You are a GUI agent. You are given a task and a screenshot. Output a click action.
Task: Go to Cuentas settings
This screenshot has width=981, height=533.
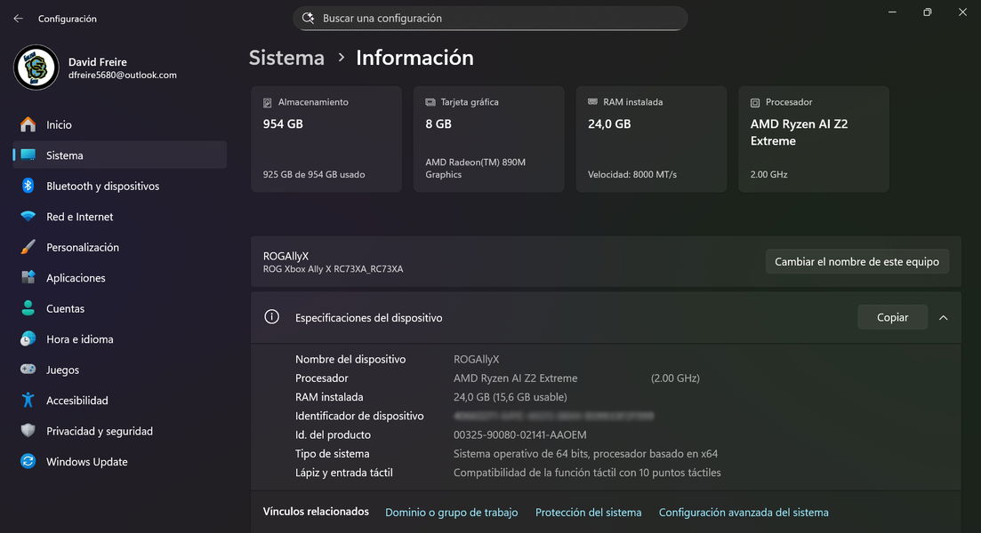[65, 309]
